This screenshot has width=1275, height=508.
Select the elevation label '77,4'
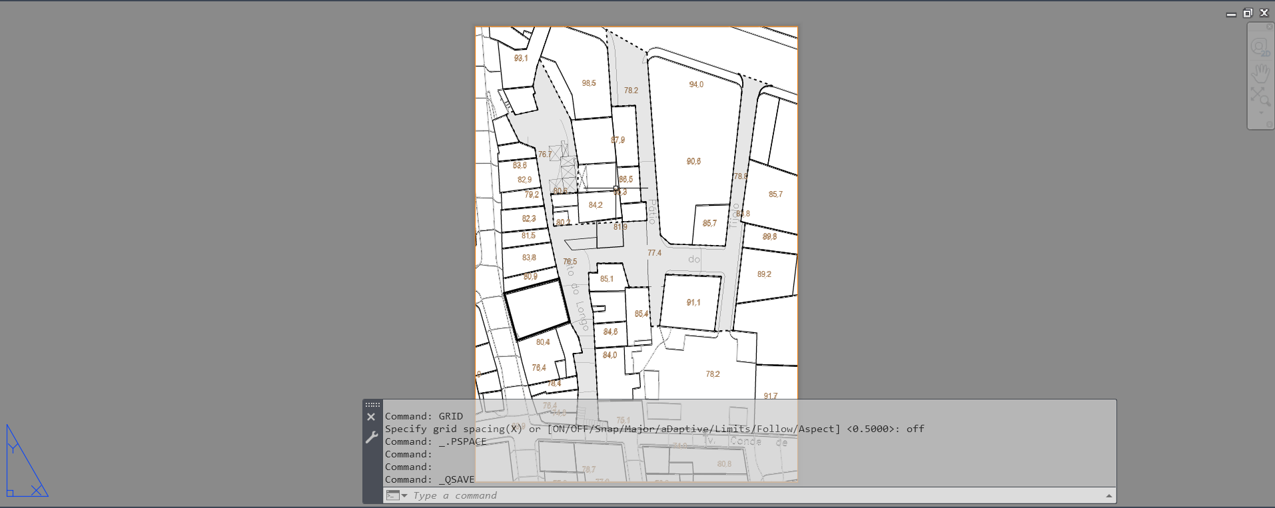pos(655,253)
